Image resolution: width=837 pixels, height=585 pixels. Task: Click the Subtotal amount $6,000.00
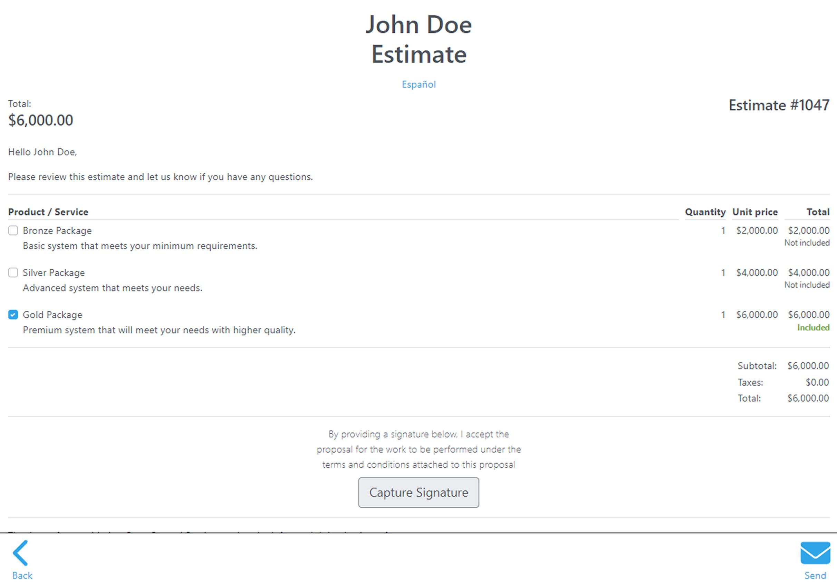click(x=808, y=366)
